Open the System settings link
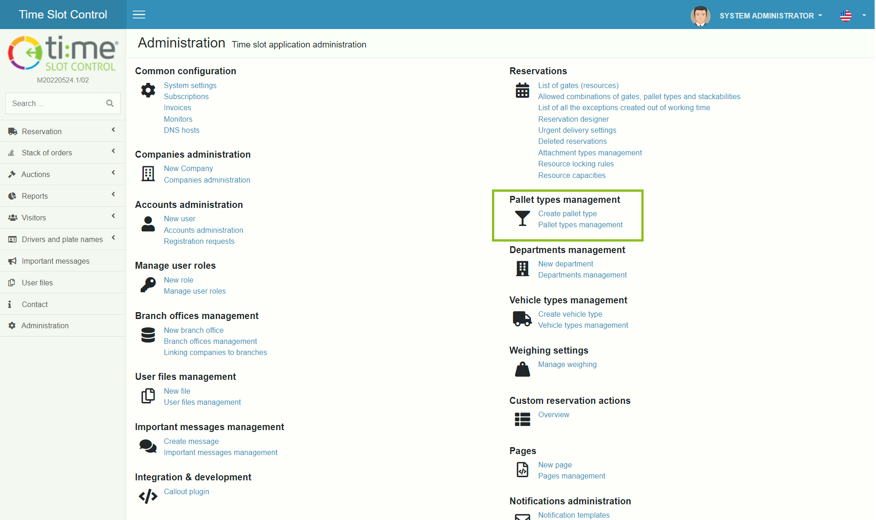The image size is (876, 520). pyautogui.click(x=190, y=85)
